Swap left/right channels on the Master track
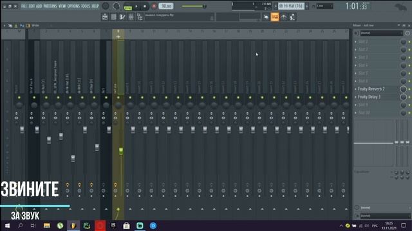 pos(16,118)
